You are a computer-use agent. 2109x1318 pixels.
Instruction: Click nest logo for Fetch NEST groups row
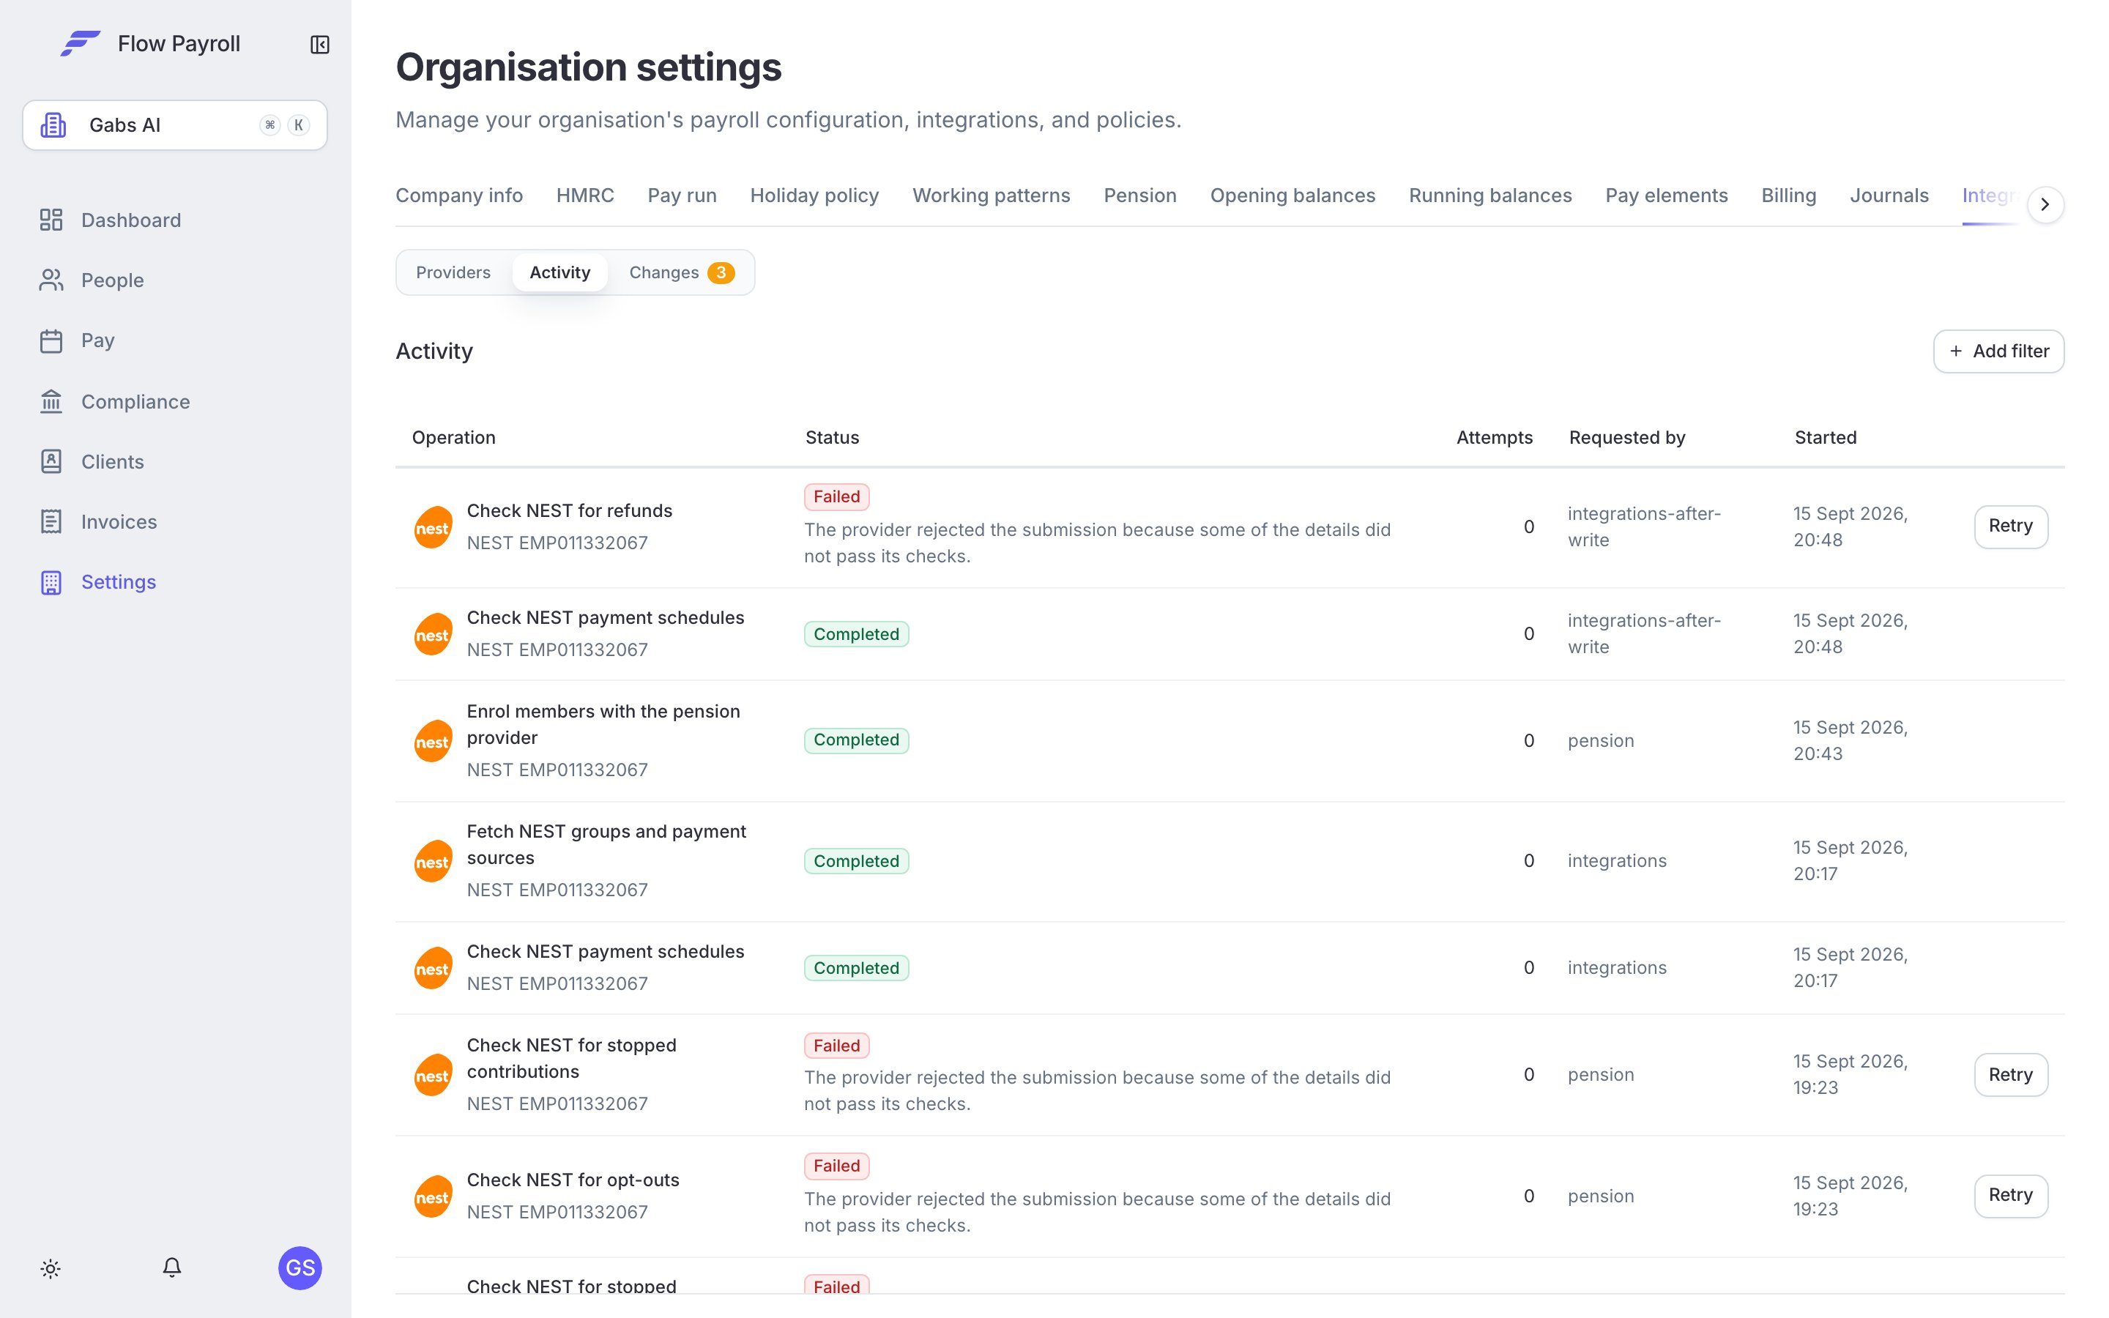click(432, 861)
